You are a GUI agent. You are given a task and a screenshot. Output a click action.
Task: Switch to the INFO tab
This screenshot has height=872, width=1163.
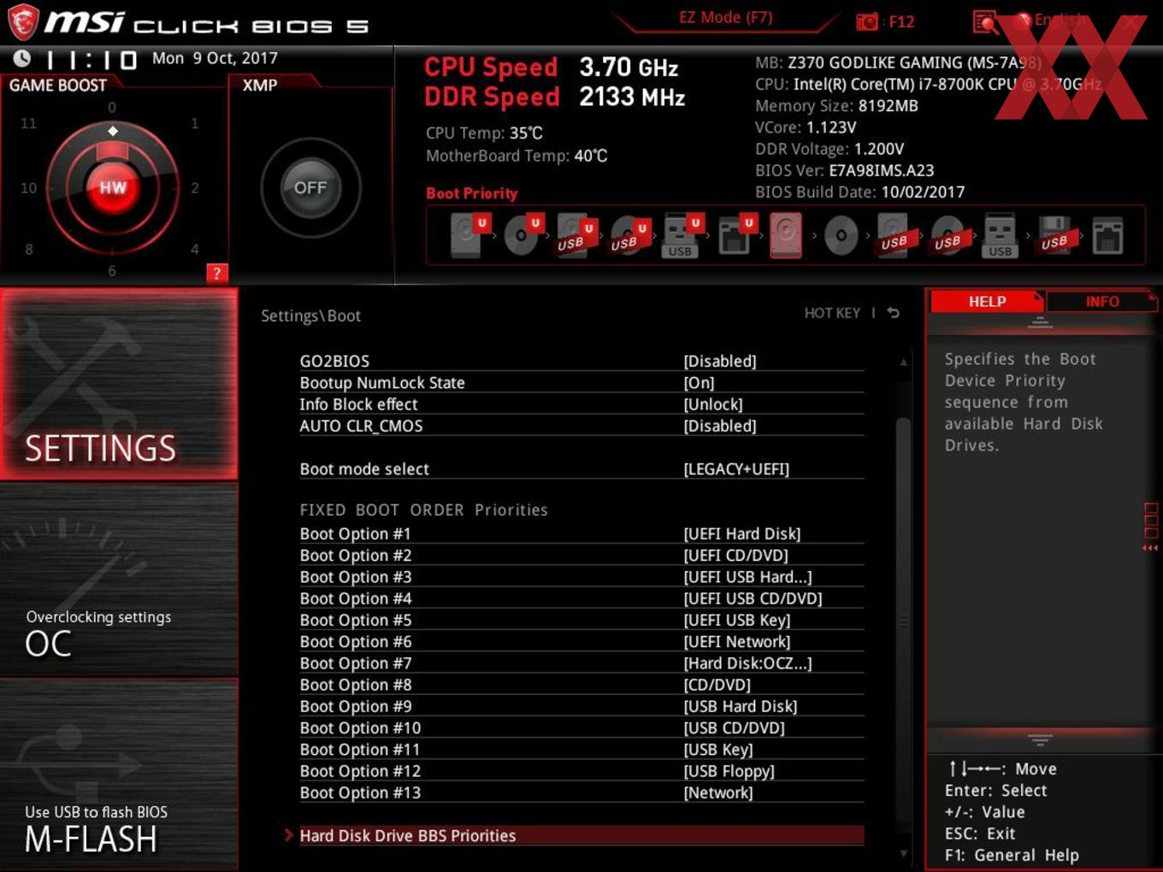(1101, 301)
